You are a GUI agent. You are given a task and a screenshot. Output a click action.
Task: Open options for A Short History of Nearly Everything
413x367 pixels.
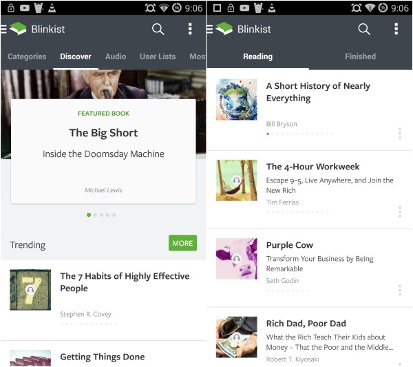tap(399, 134)
